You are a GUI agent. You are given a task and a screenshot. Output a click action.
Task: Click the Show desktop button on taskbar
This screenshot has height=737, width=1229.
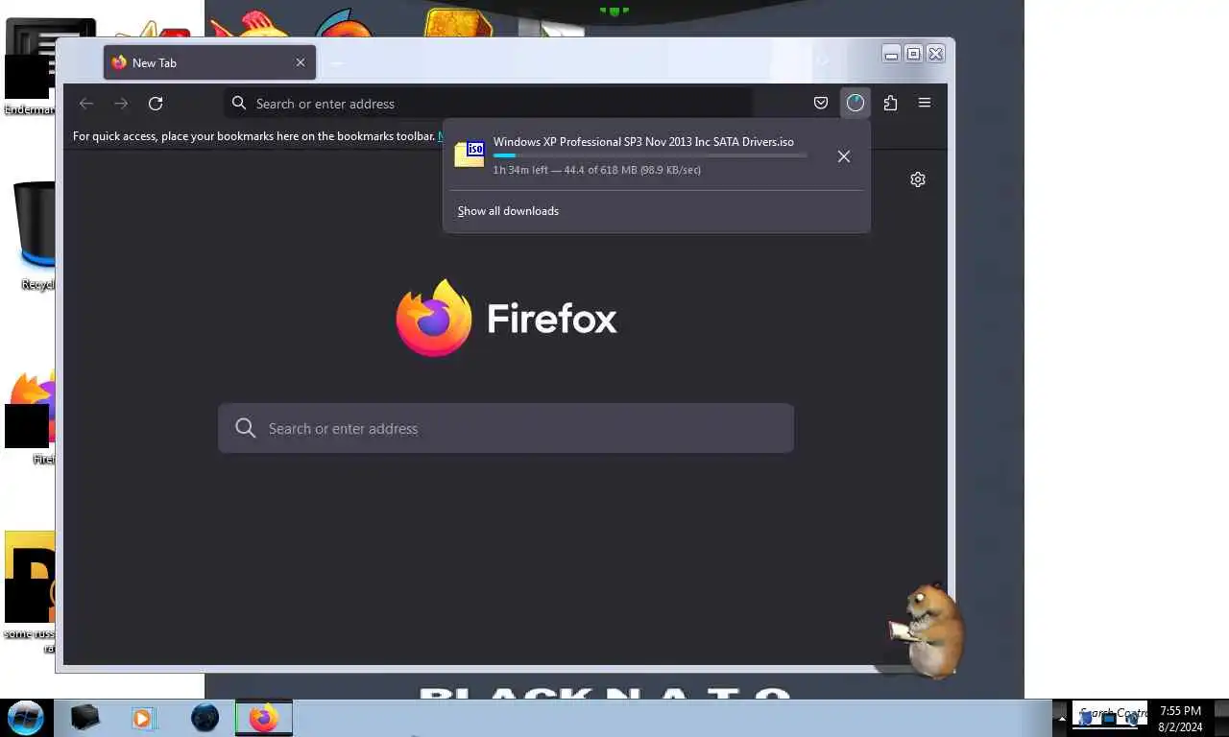click(x=1221, y=718)
